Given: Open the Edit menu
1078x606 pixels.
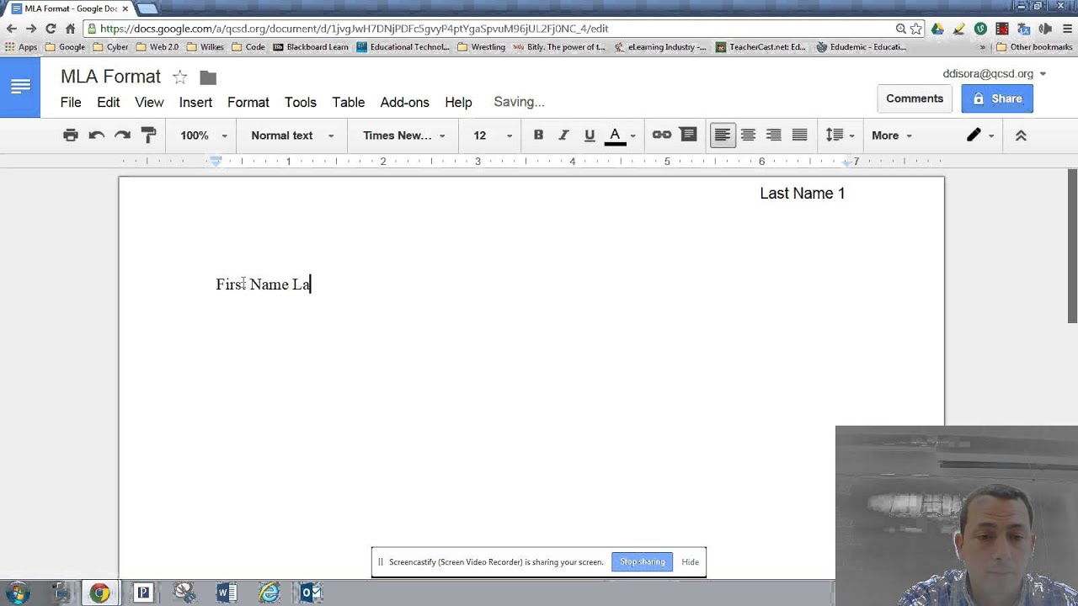Looking at the screenshot, I should click(x=108, y=102).
